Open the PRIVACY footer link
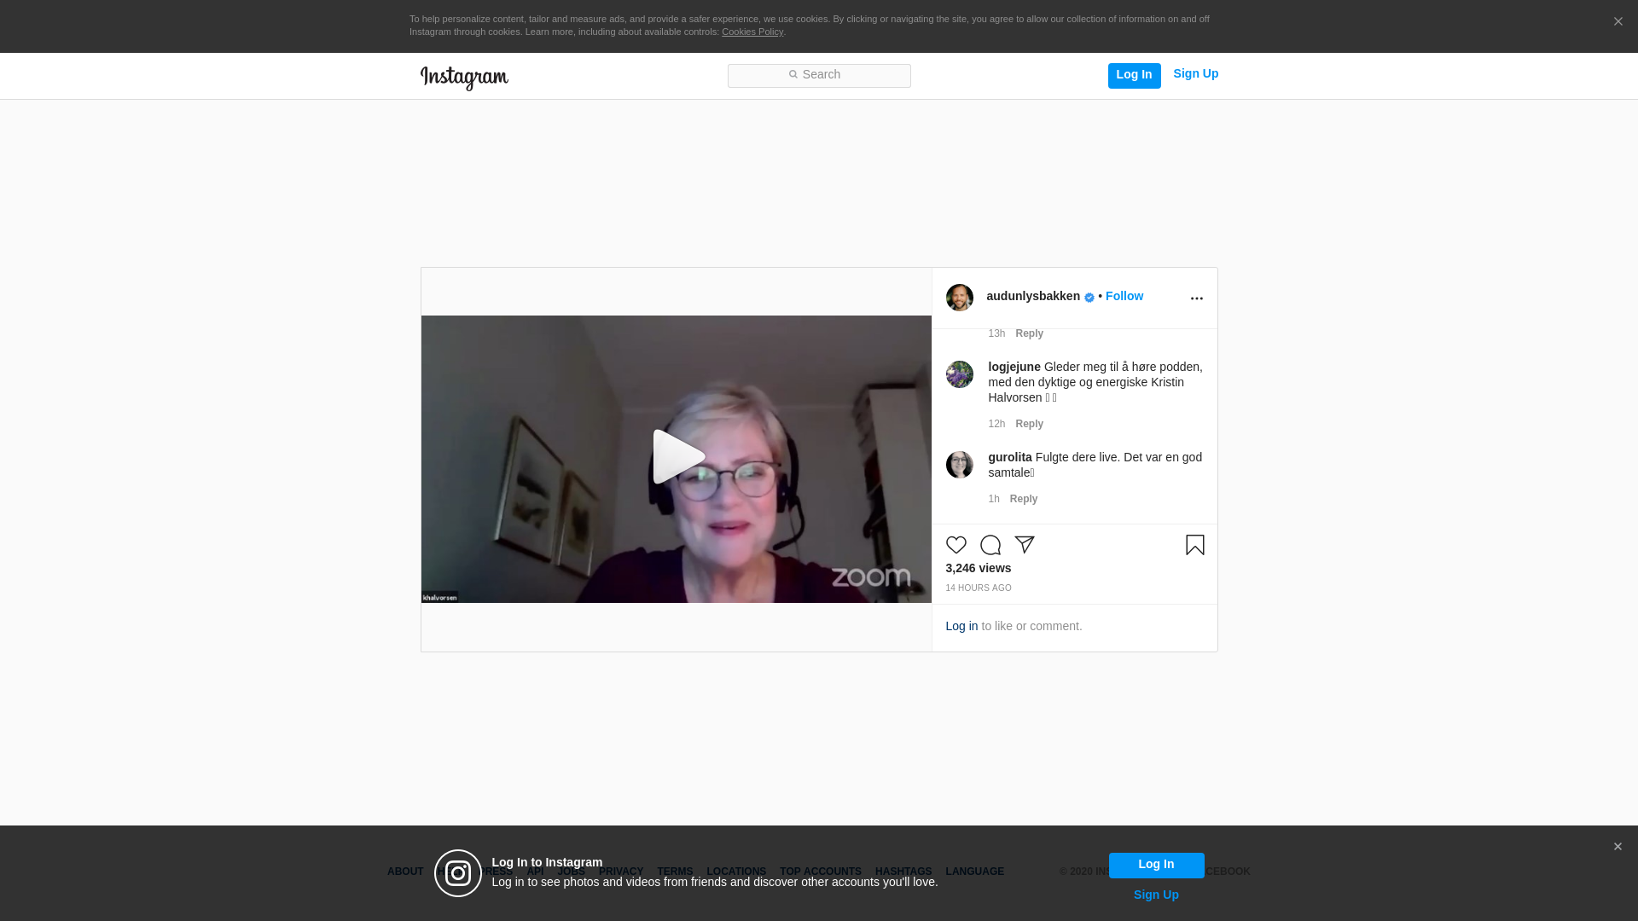 point(621,872)
